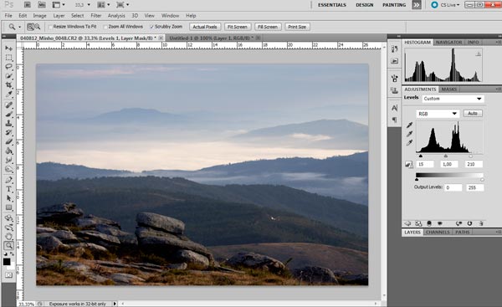The width and height of the screenshot is (502, 307).
Task: Select the History Brush tool
Action: pos(8,132)
